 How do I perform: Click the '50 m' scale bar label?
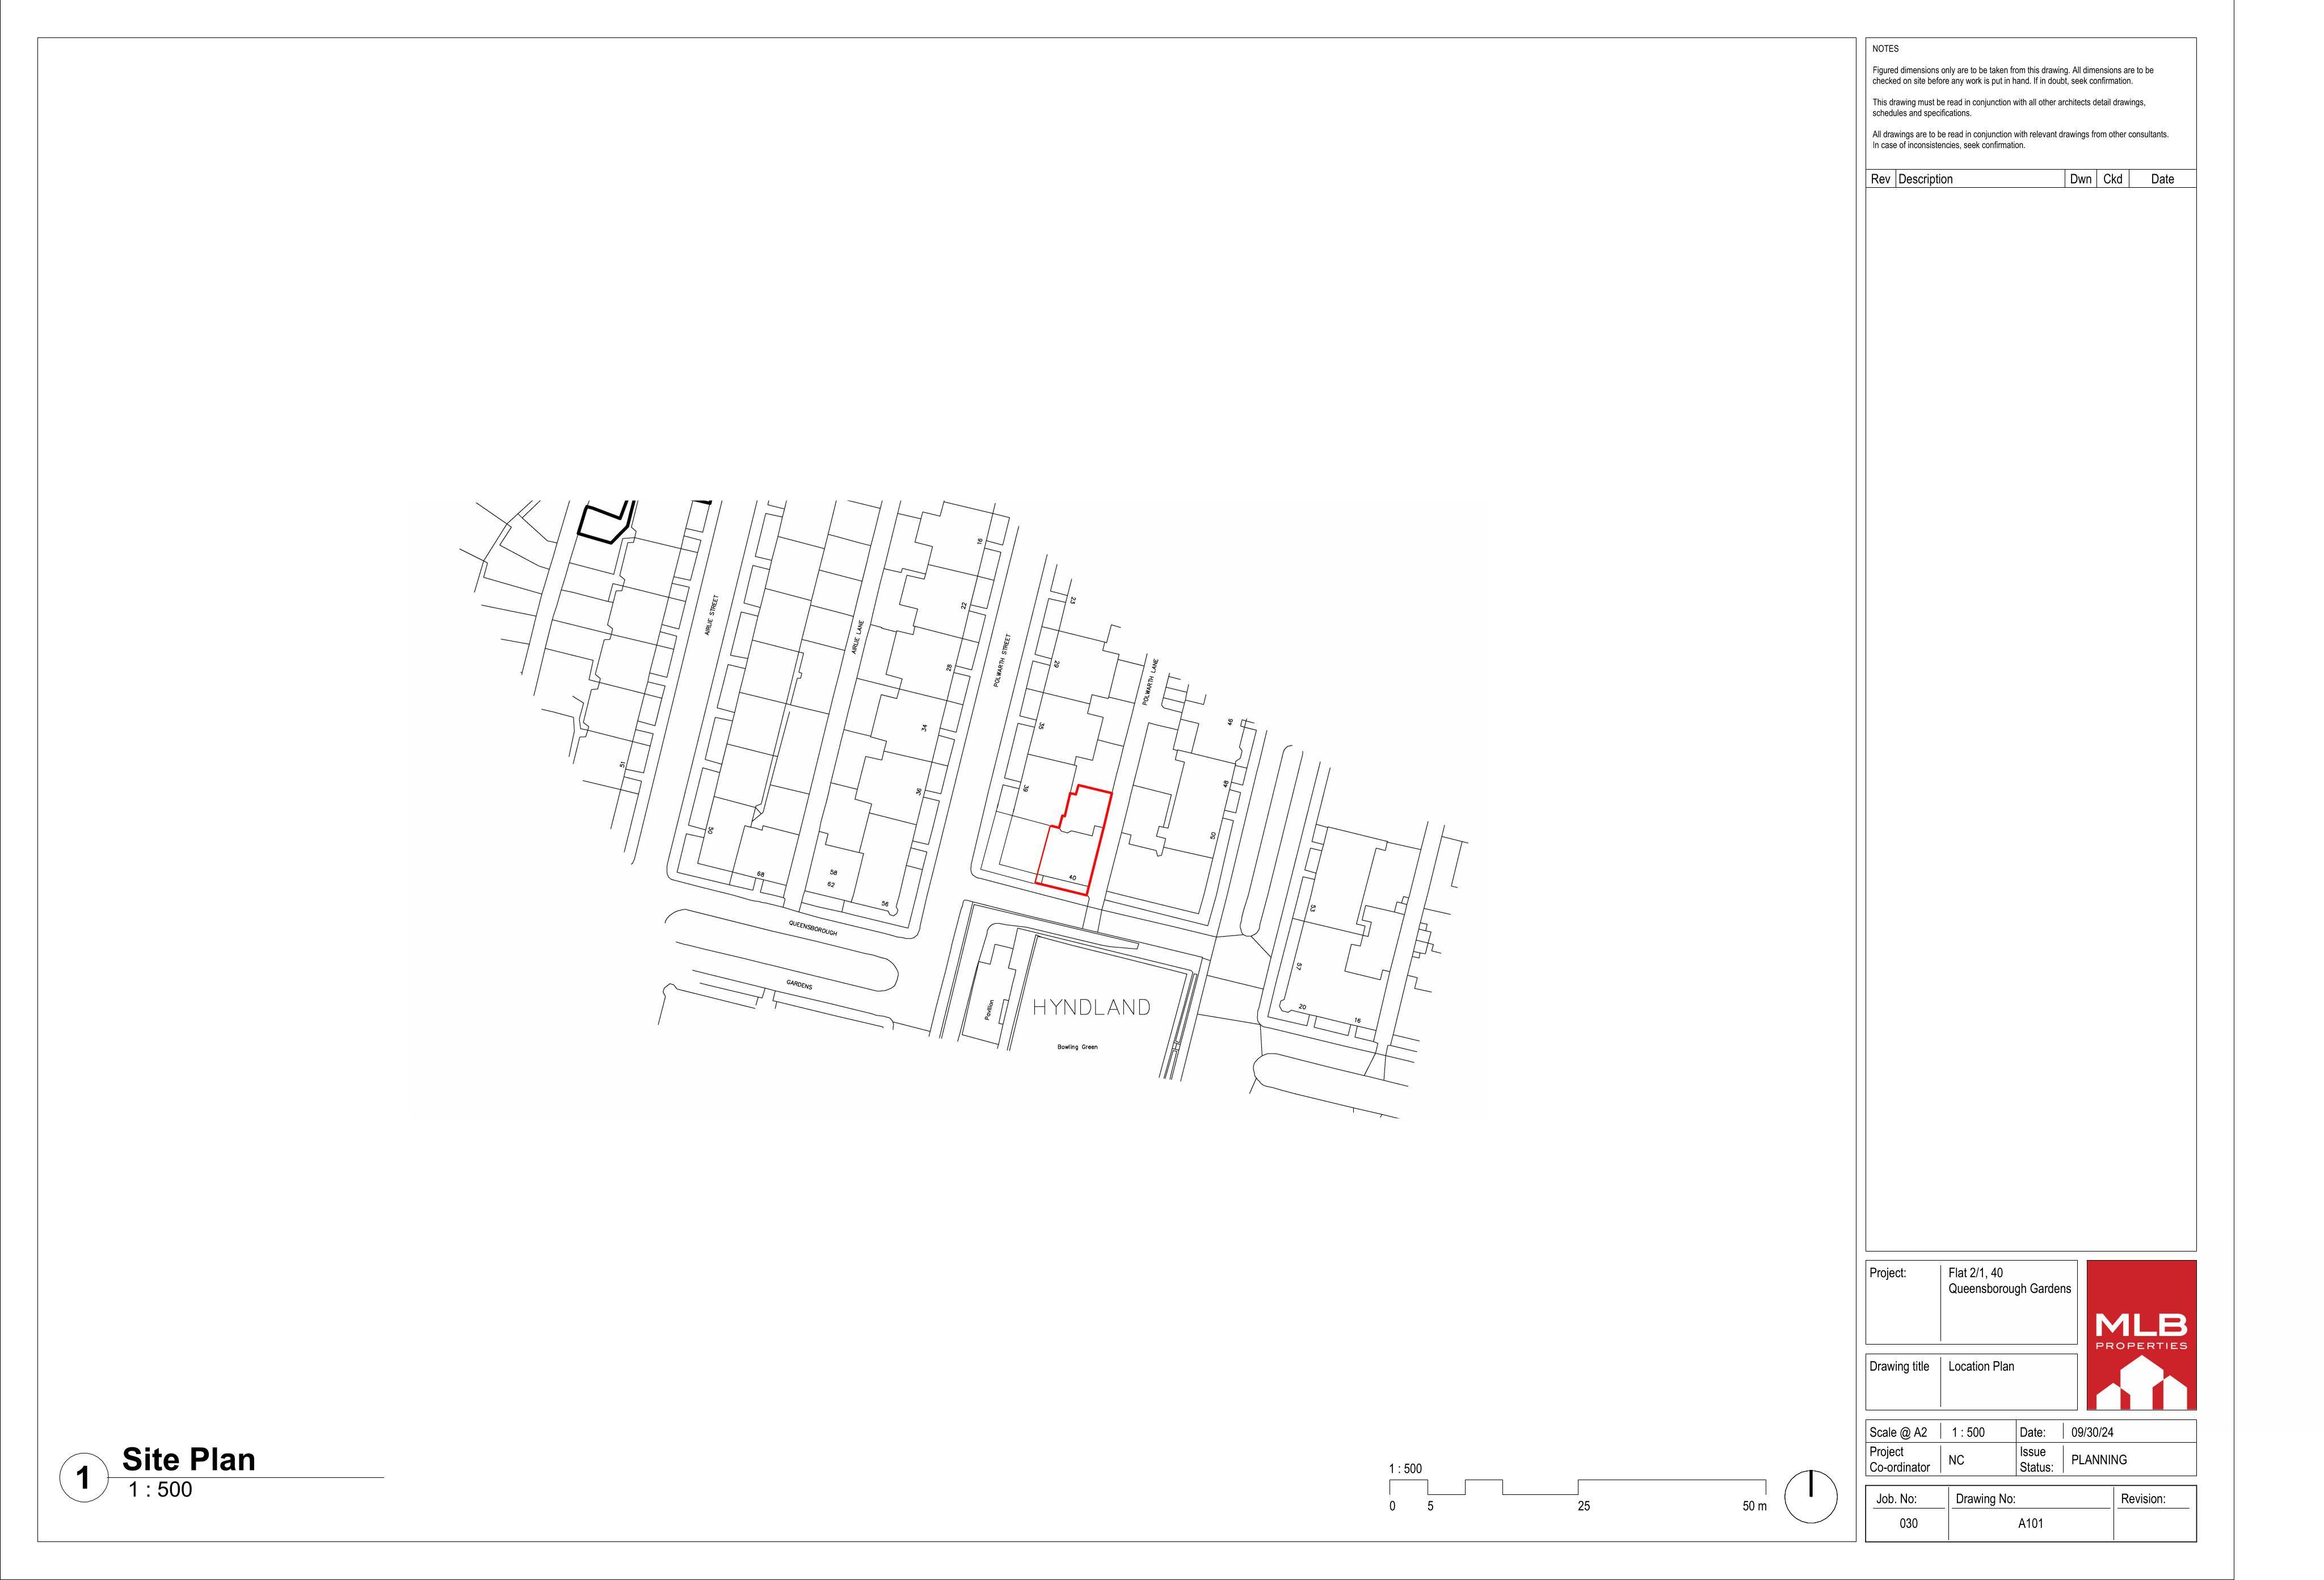click(1754, 1506)
